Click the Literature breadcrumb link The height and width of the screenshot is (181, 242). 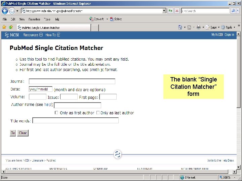coord(38,160)
